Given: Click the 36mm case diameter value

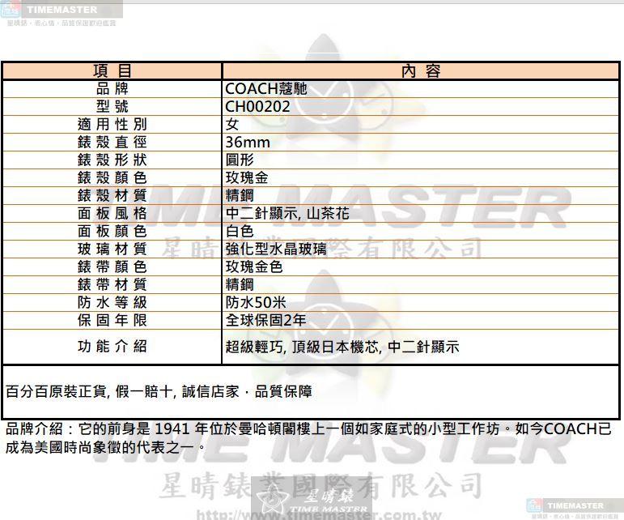Looking at the screenshot, I should click(248, 143).
